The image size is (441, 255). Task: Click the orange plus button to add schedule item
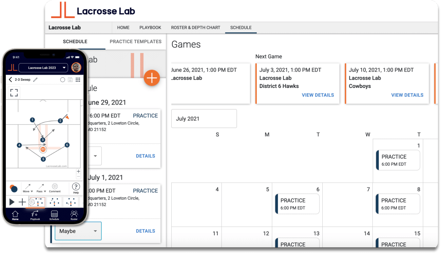click(152, 78)
